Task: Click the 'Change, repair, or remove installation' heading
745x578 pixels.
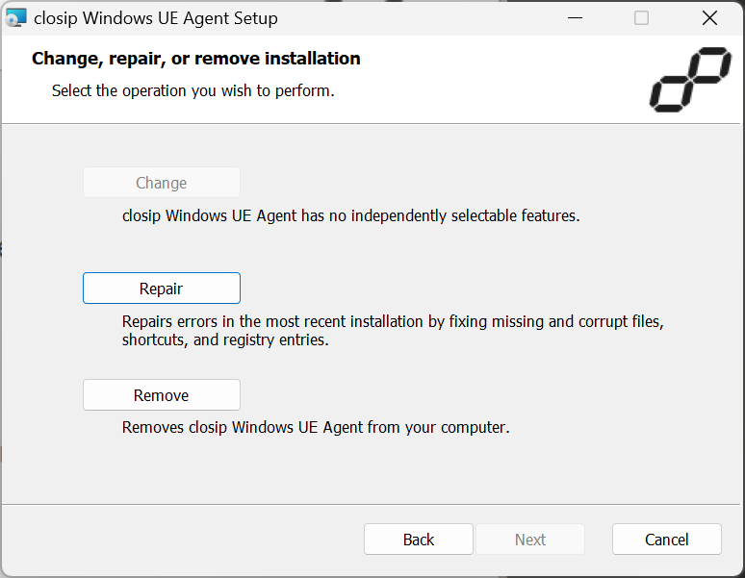Action: pos(195,59)
